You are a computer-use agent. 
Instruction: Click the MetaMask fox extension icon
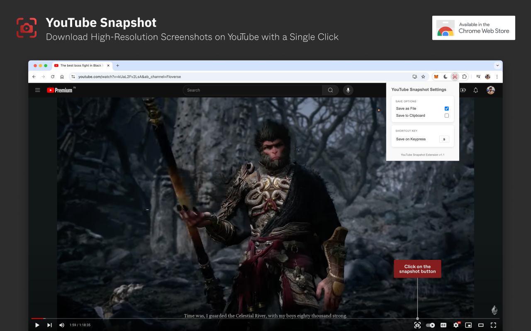(x=436, y=77)
